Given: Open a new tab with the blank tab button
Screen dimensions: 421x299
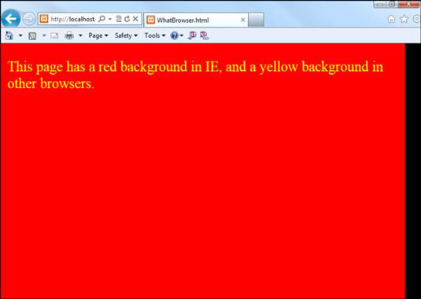Looking at the screenshot, I should [x=256, y=20].
